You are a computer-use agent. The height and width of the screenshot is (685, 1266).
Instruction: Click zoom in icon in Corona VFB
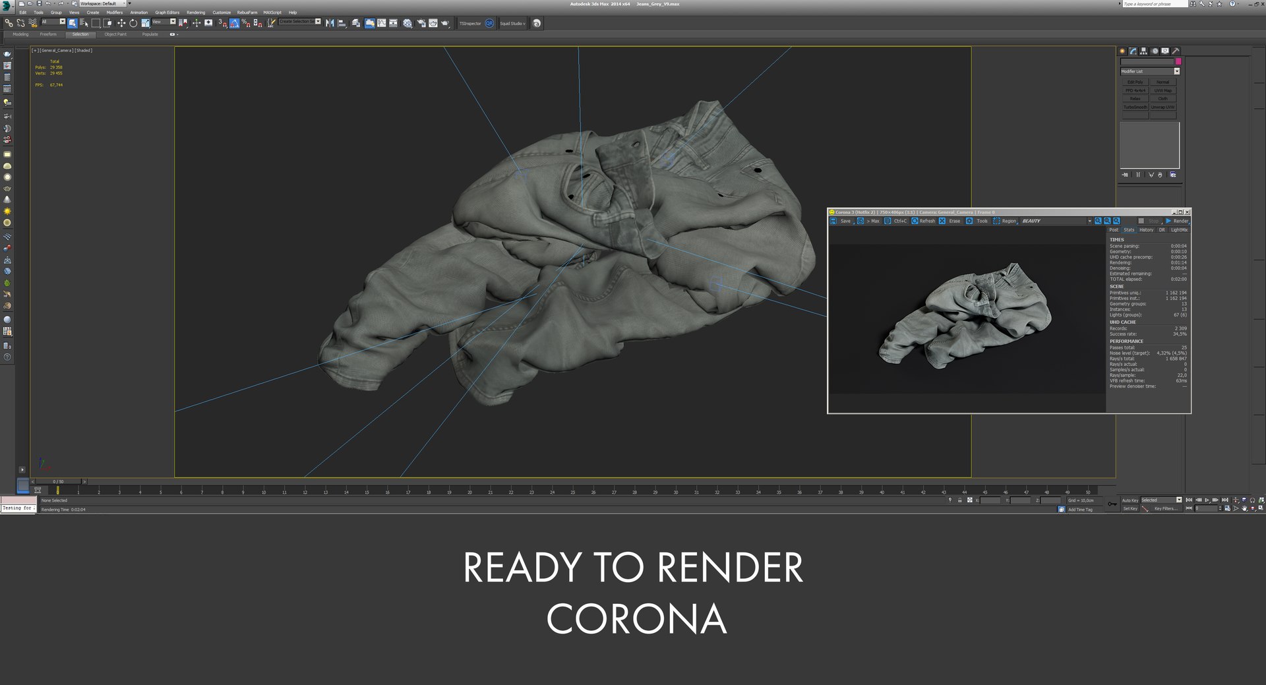(x=1098, y=221)
